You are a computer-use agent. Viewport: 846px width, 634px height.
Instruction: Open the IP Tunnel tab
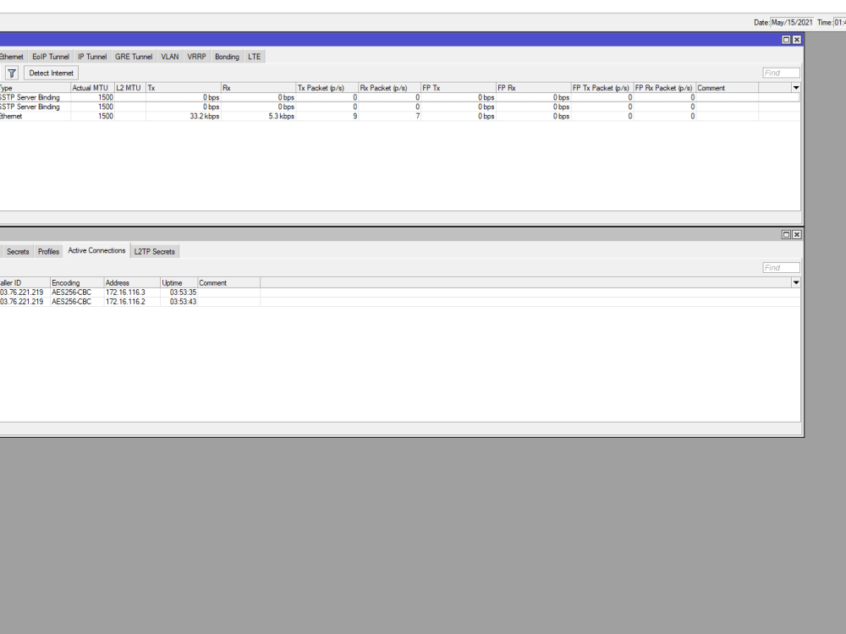tap(91, 56)
